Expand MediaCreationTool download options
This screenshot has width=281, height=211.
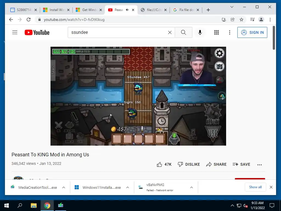(64, 187)
